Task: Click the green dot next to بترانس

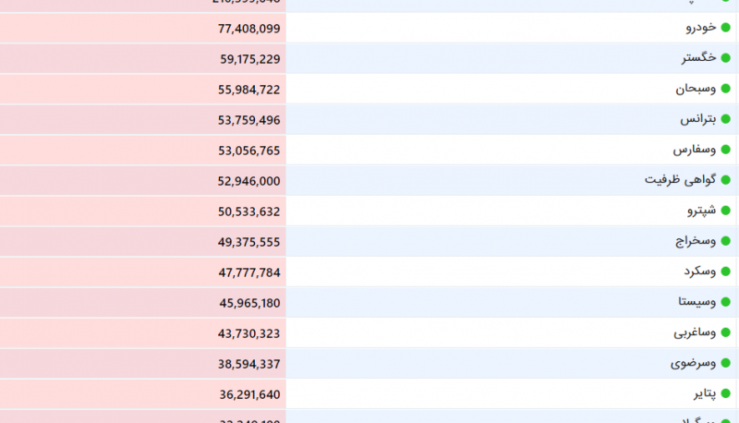Action: 726,119
